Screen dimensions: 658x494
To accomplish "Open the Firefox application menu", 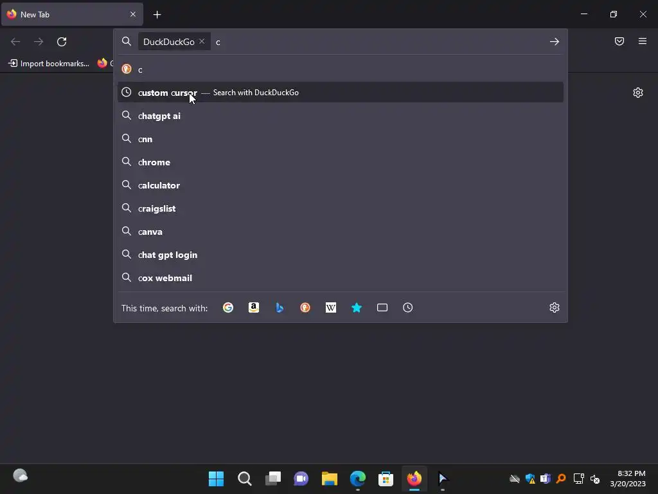I will [643, 41].
